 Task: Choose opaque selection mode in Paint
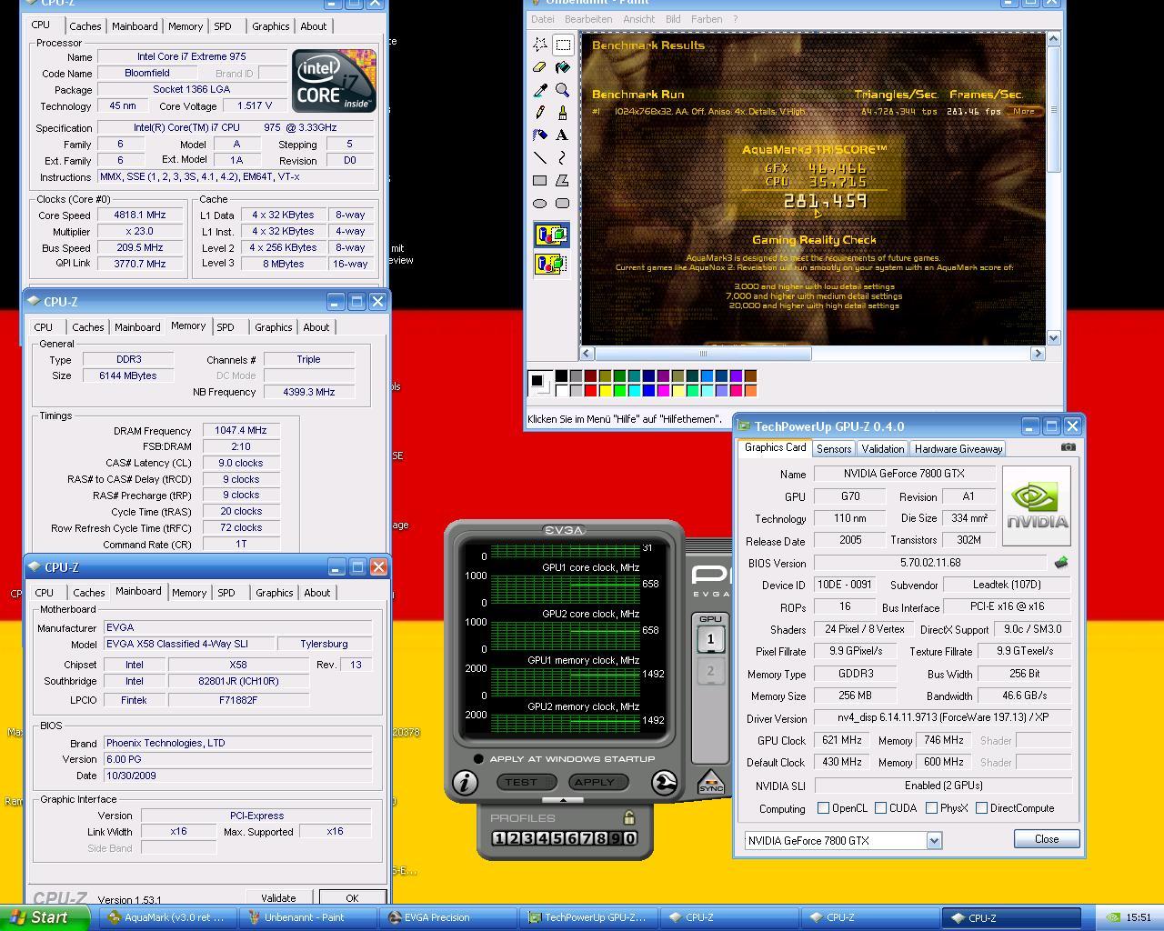[x=551, y=235]
